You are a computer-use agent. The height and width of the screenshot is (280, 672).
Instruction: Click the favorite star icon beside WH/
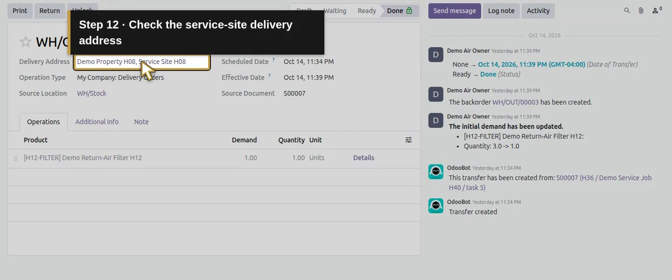coord(25,42)
